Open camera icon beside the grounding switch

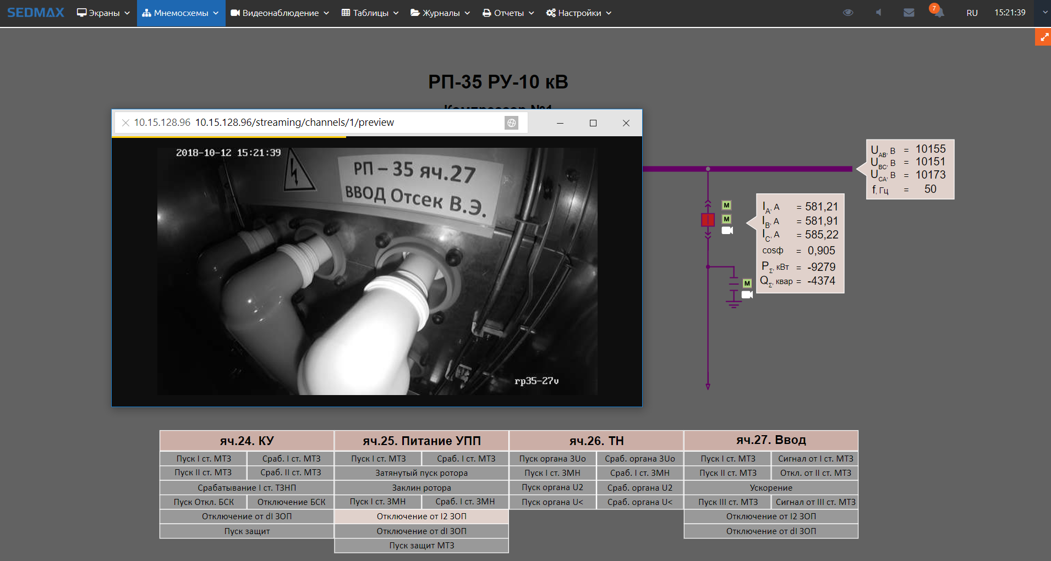[747, 295]
